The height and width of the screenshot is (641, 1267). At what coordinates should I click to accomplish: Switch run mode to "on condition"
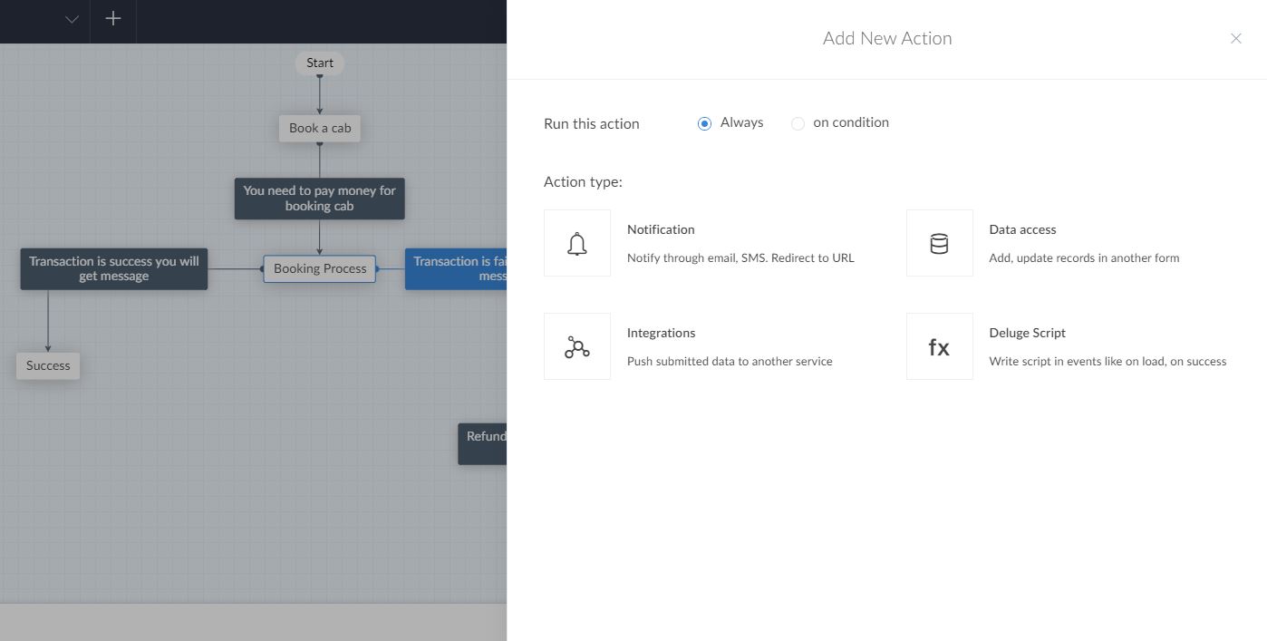click(798, 122)
